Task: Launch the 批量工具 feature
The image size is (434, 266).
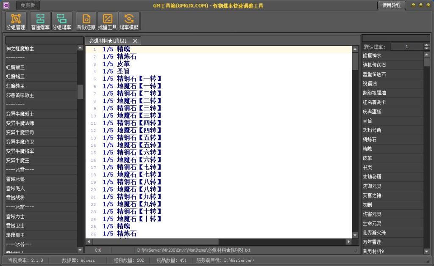Action: pyautogui.click(x=107, y=21)
